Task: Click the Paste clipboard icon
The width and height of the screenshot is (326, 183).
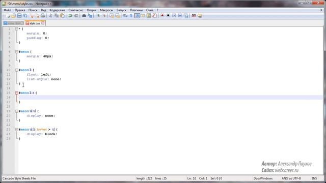Action: [62, 16]
